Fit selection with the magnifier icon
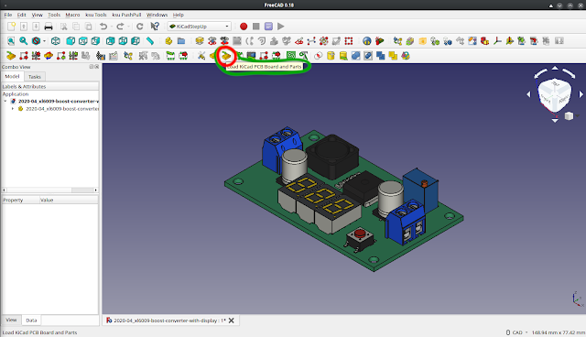Viewport: 586px width, 337px height. 24,41
